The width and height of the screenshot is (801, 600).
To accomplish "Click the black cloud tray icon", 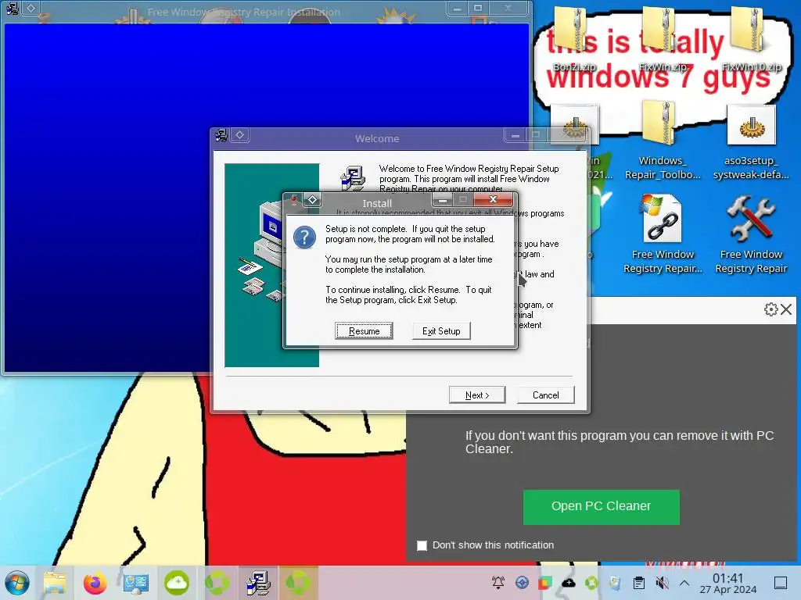I will point(569,583).
